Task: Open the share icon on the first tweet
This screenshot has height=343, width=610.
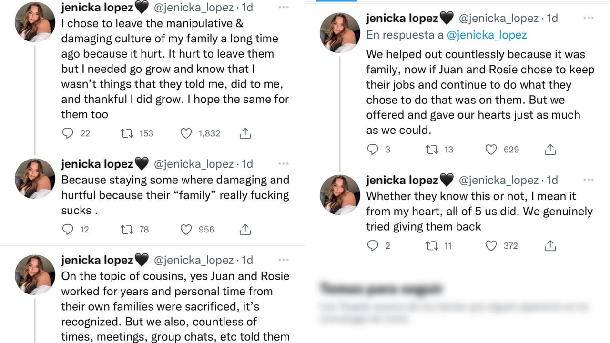Action: 245,133
